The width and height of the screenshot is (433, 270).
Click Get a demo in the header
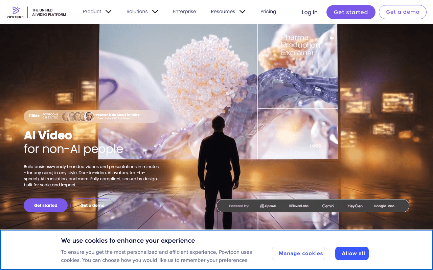coord(403,12)
